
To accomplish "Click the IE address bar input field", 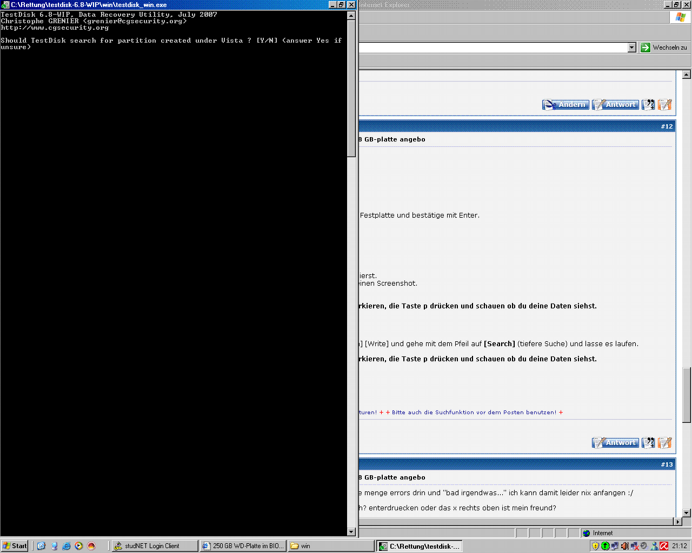I will [493, 48].
